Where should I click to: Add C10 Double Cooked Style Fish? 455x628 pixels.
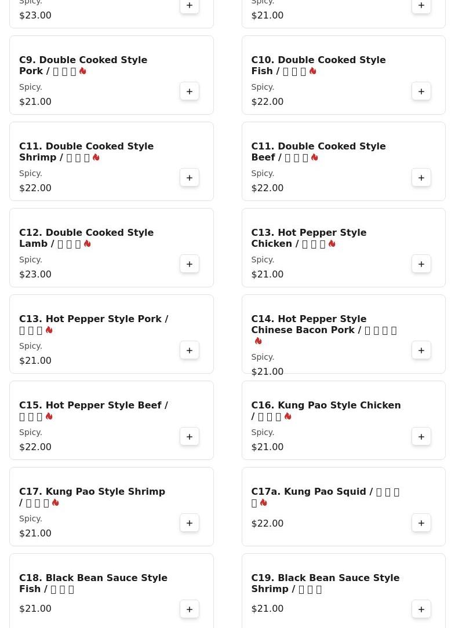[421, 92]
